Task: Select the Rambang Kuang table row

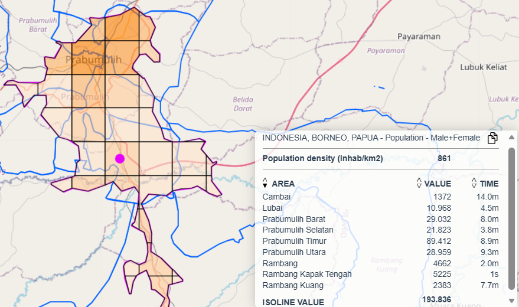Action: click(x=380, y=285)
